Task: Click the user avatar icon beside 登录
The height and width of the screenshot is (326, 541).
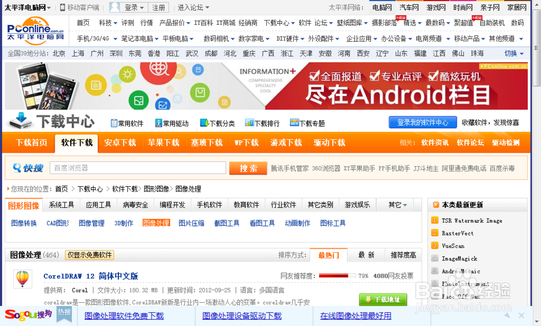Action: click(x=115, y=7)
